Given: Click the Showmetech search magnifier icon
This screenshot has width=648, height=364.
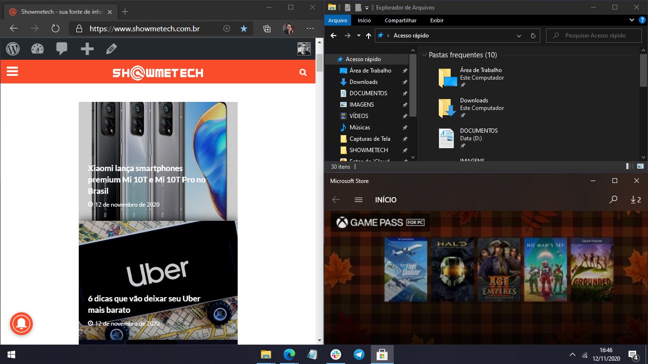Looking at the screenshot, I should [303, 73].
